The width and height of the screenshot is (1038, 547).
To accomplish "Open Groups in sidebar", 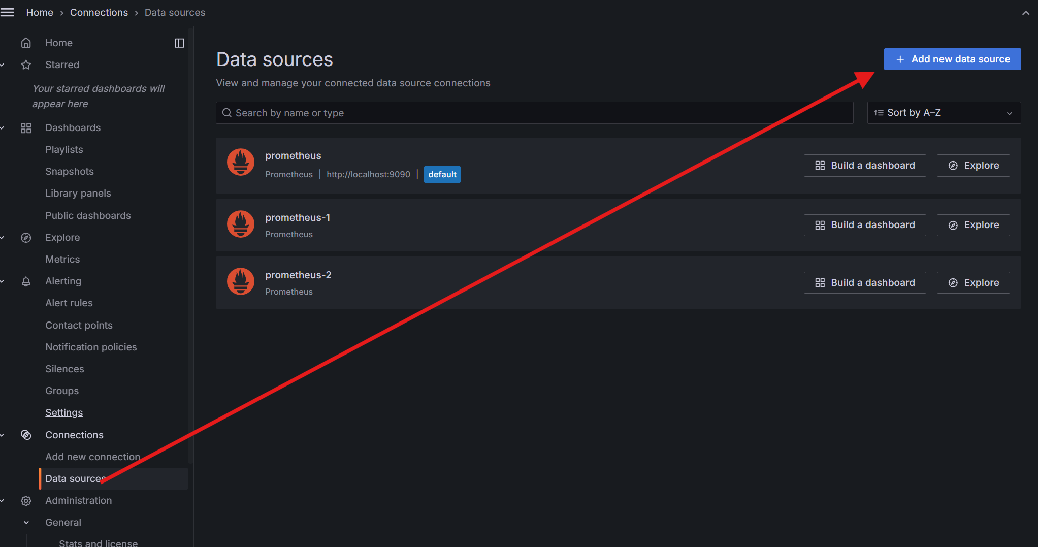I will tap(62, 391).
